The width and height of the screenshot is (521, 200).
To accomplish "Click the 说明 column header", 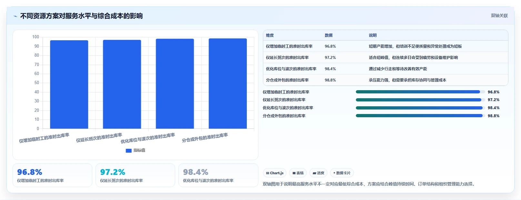I will tap(373, 35).
